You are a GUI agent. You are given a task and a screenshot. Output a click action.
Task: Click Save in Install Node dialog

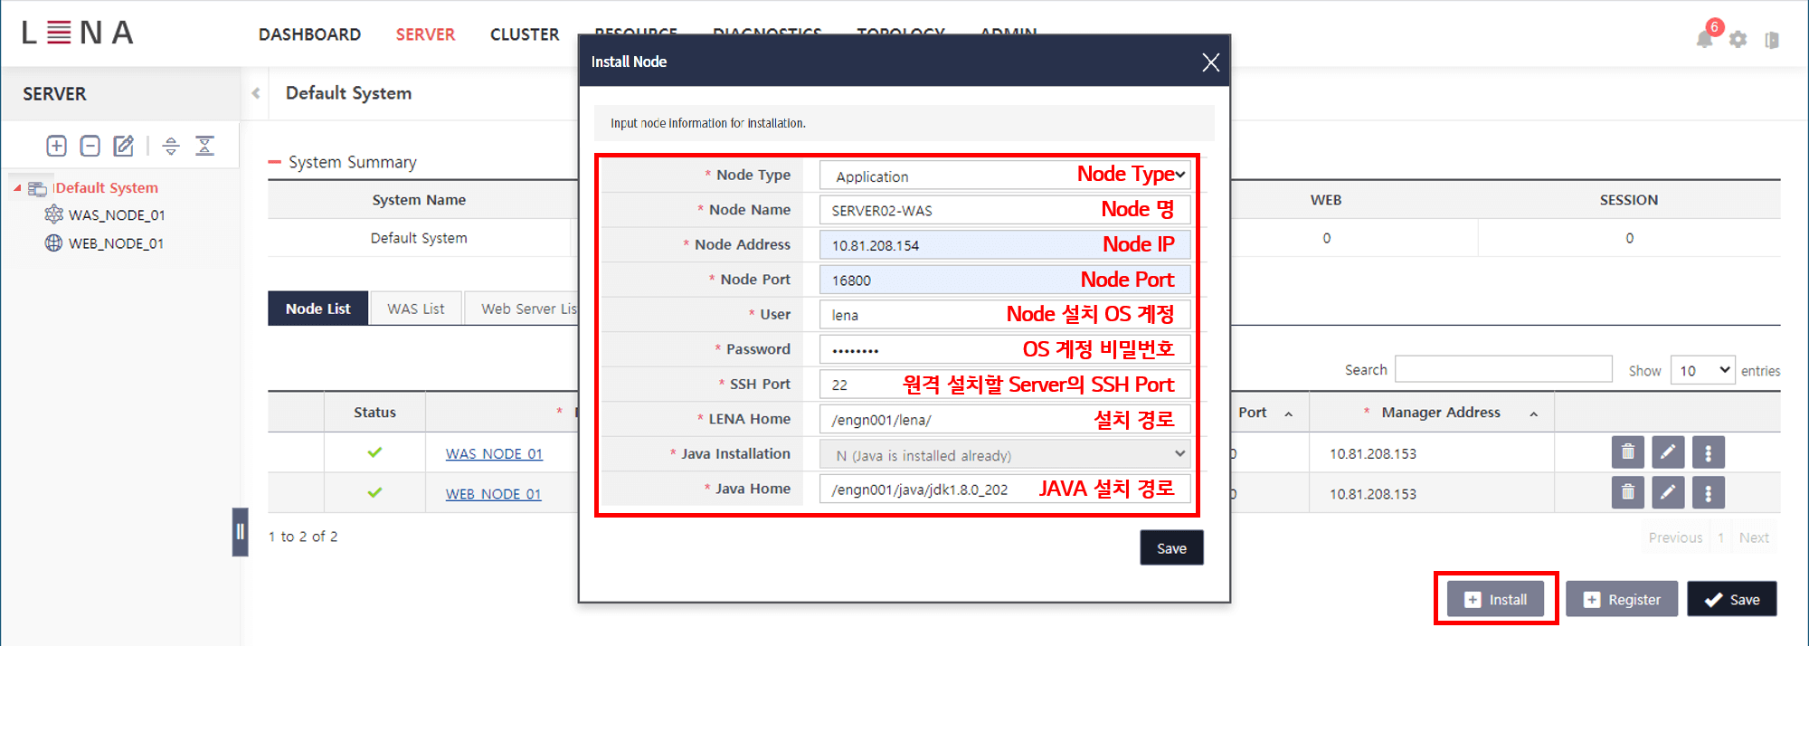click(1170, 548)
